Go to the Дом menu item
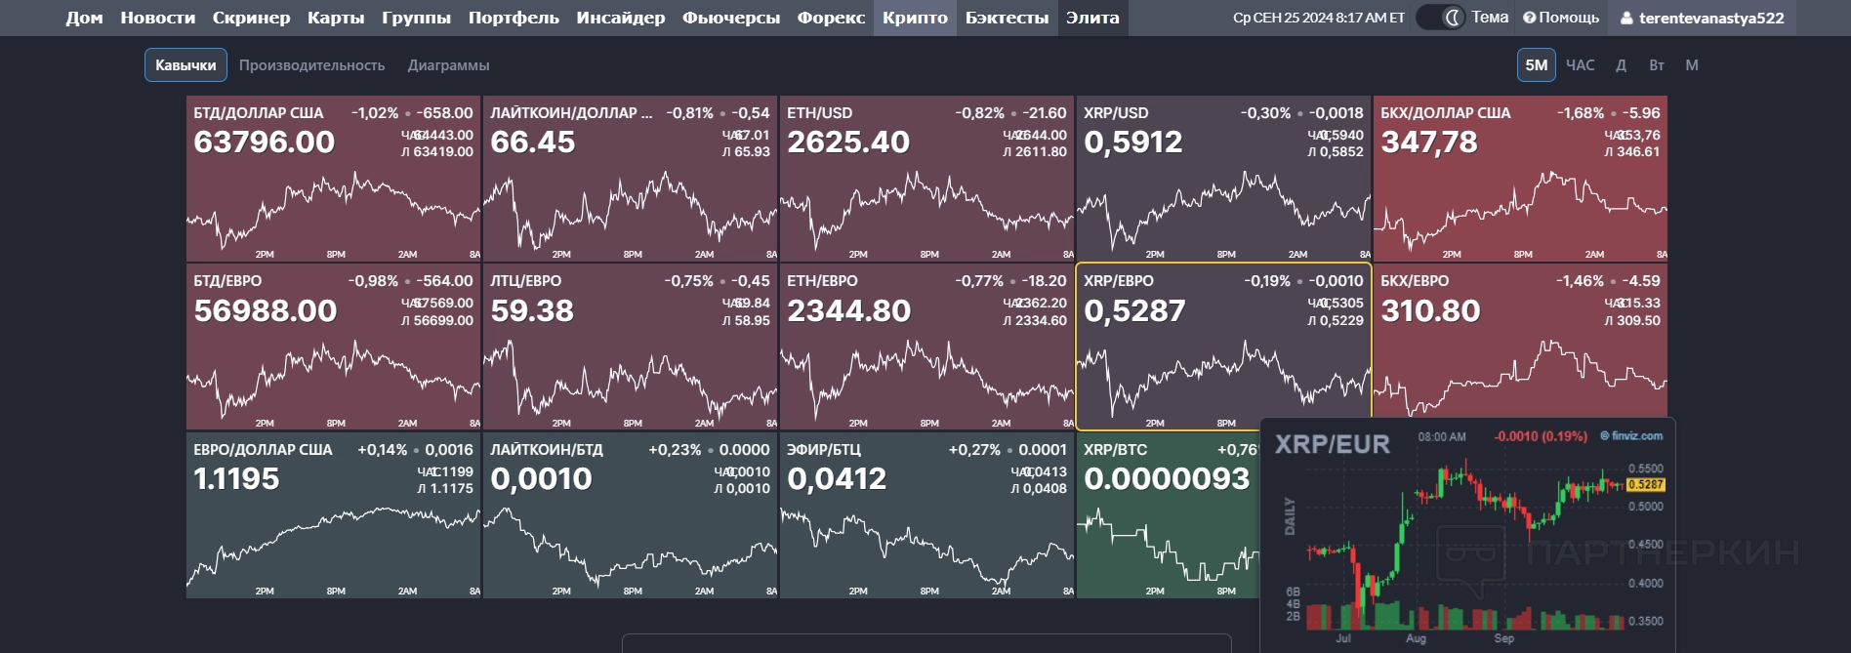1851x653 pixels. pos(84,18)
